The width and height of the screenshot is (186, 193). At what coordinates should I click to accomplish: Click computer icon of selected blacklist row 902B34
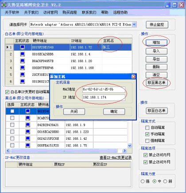[28, 111]
